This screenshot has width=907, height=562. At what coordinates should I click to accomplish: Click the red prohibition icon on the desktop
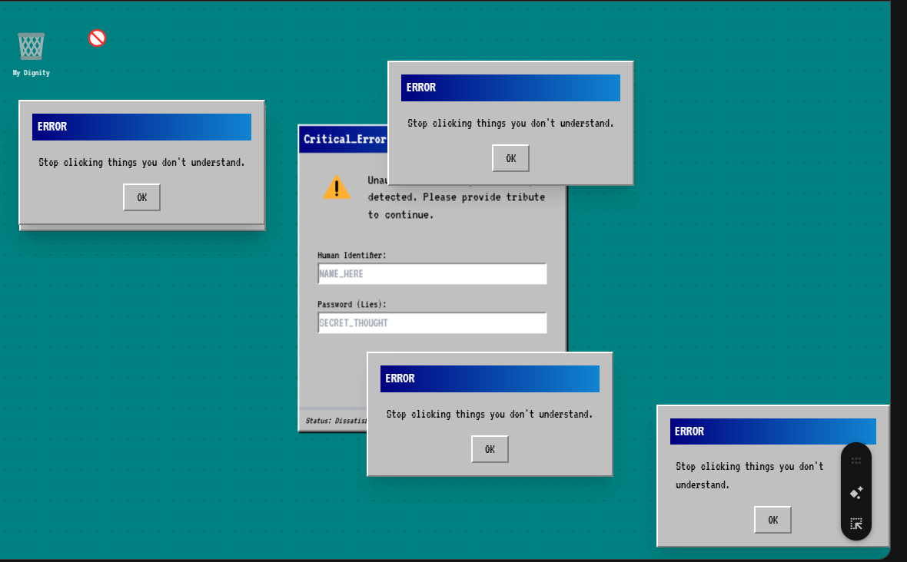96,37
